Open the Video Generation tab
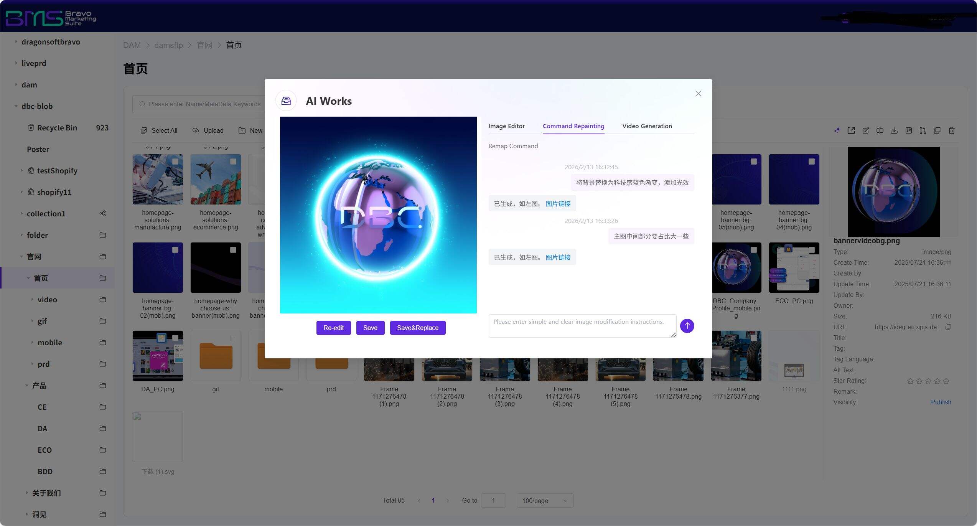 pyautogui.click(x=647, y=126)
